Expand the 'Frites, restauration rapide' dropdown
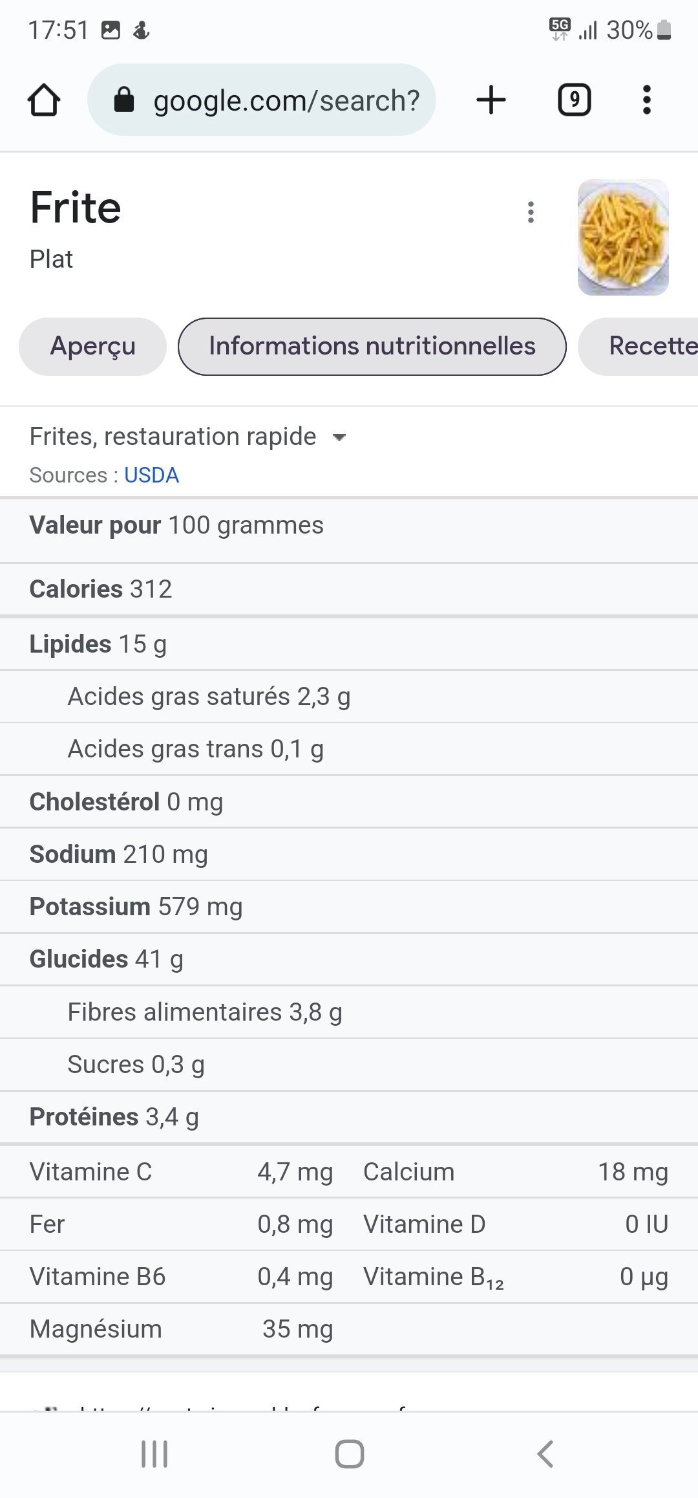This screenshot has width=698, height=1498. (x=339, y=437)
